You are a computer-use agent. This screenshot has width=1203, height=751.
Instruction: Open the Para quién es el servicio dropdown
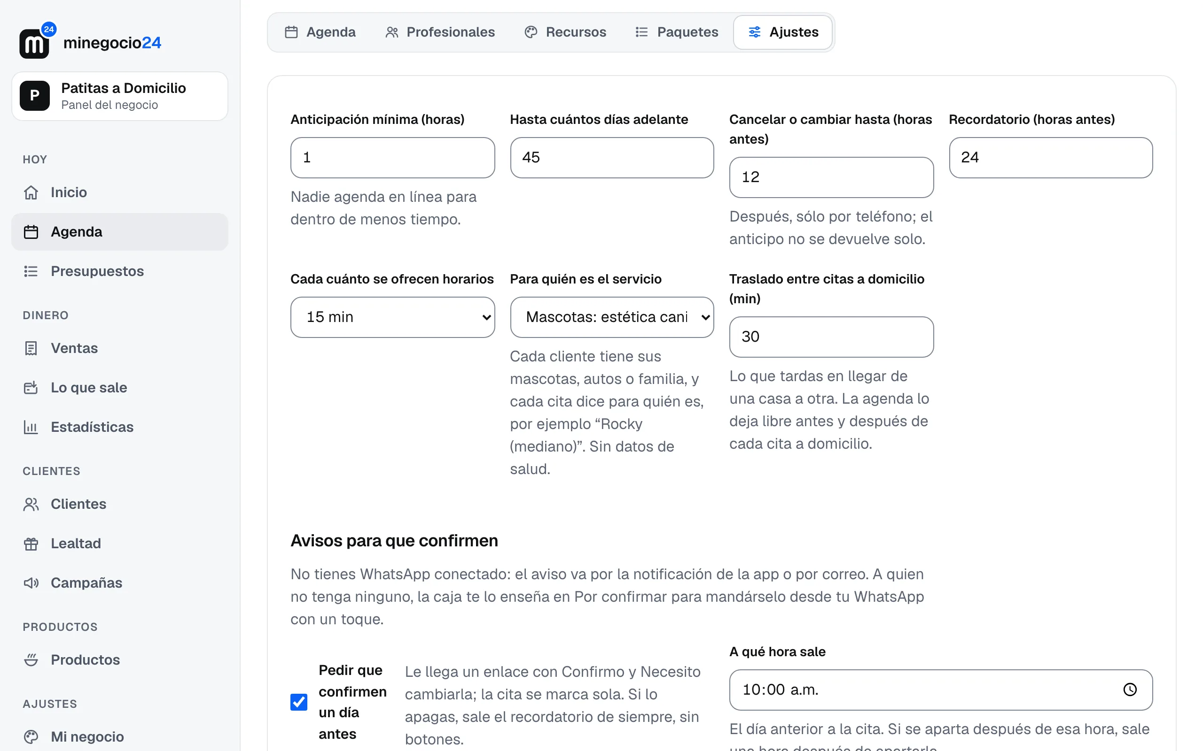coord(612,317)
